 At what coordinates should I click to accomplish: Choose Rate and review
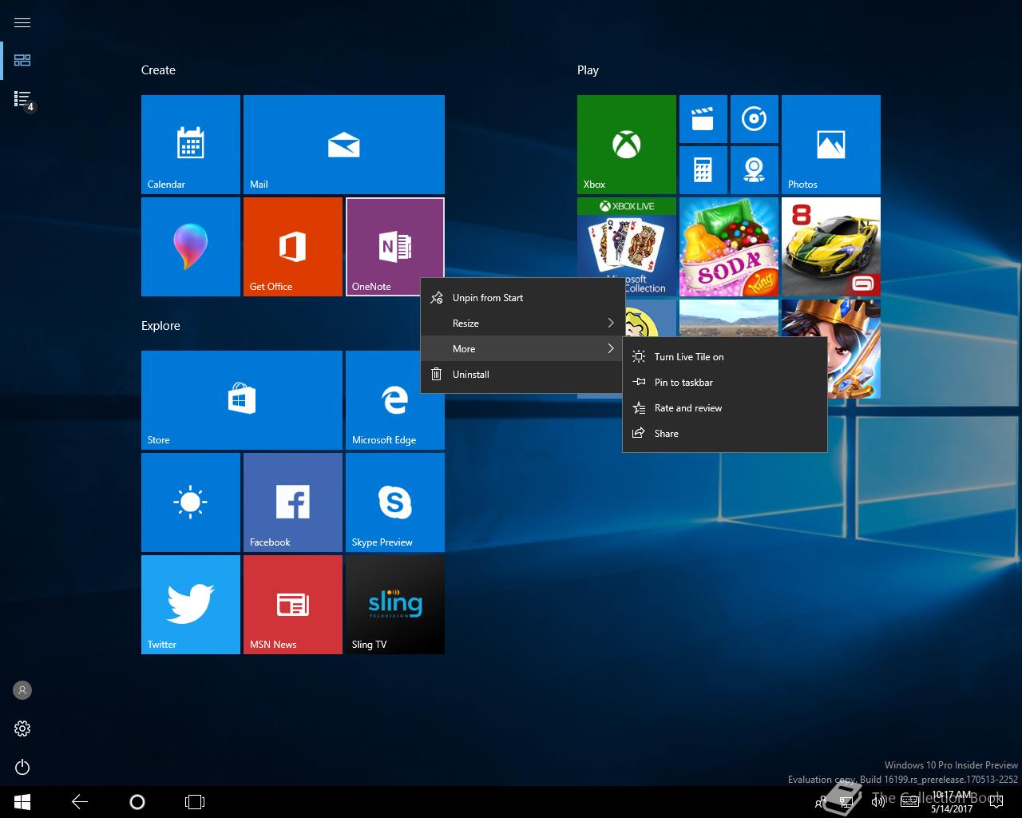(x=725, y=407)
